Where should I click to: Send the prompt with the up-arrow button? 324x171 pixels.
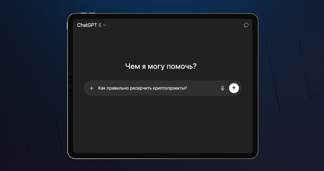click(x=234, y=88)
